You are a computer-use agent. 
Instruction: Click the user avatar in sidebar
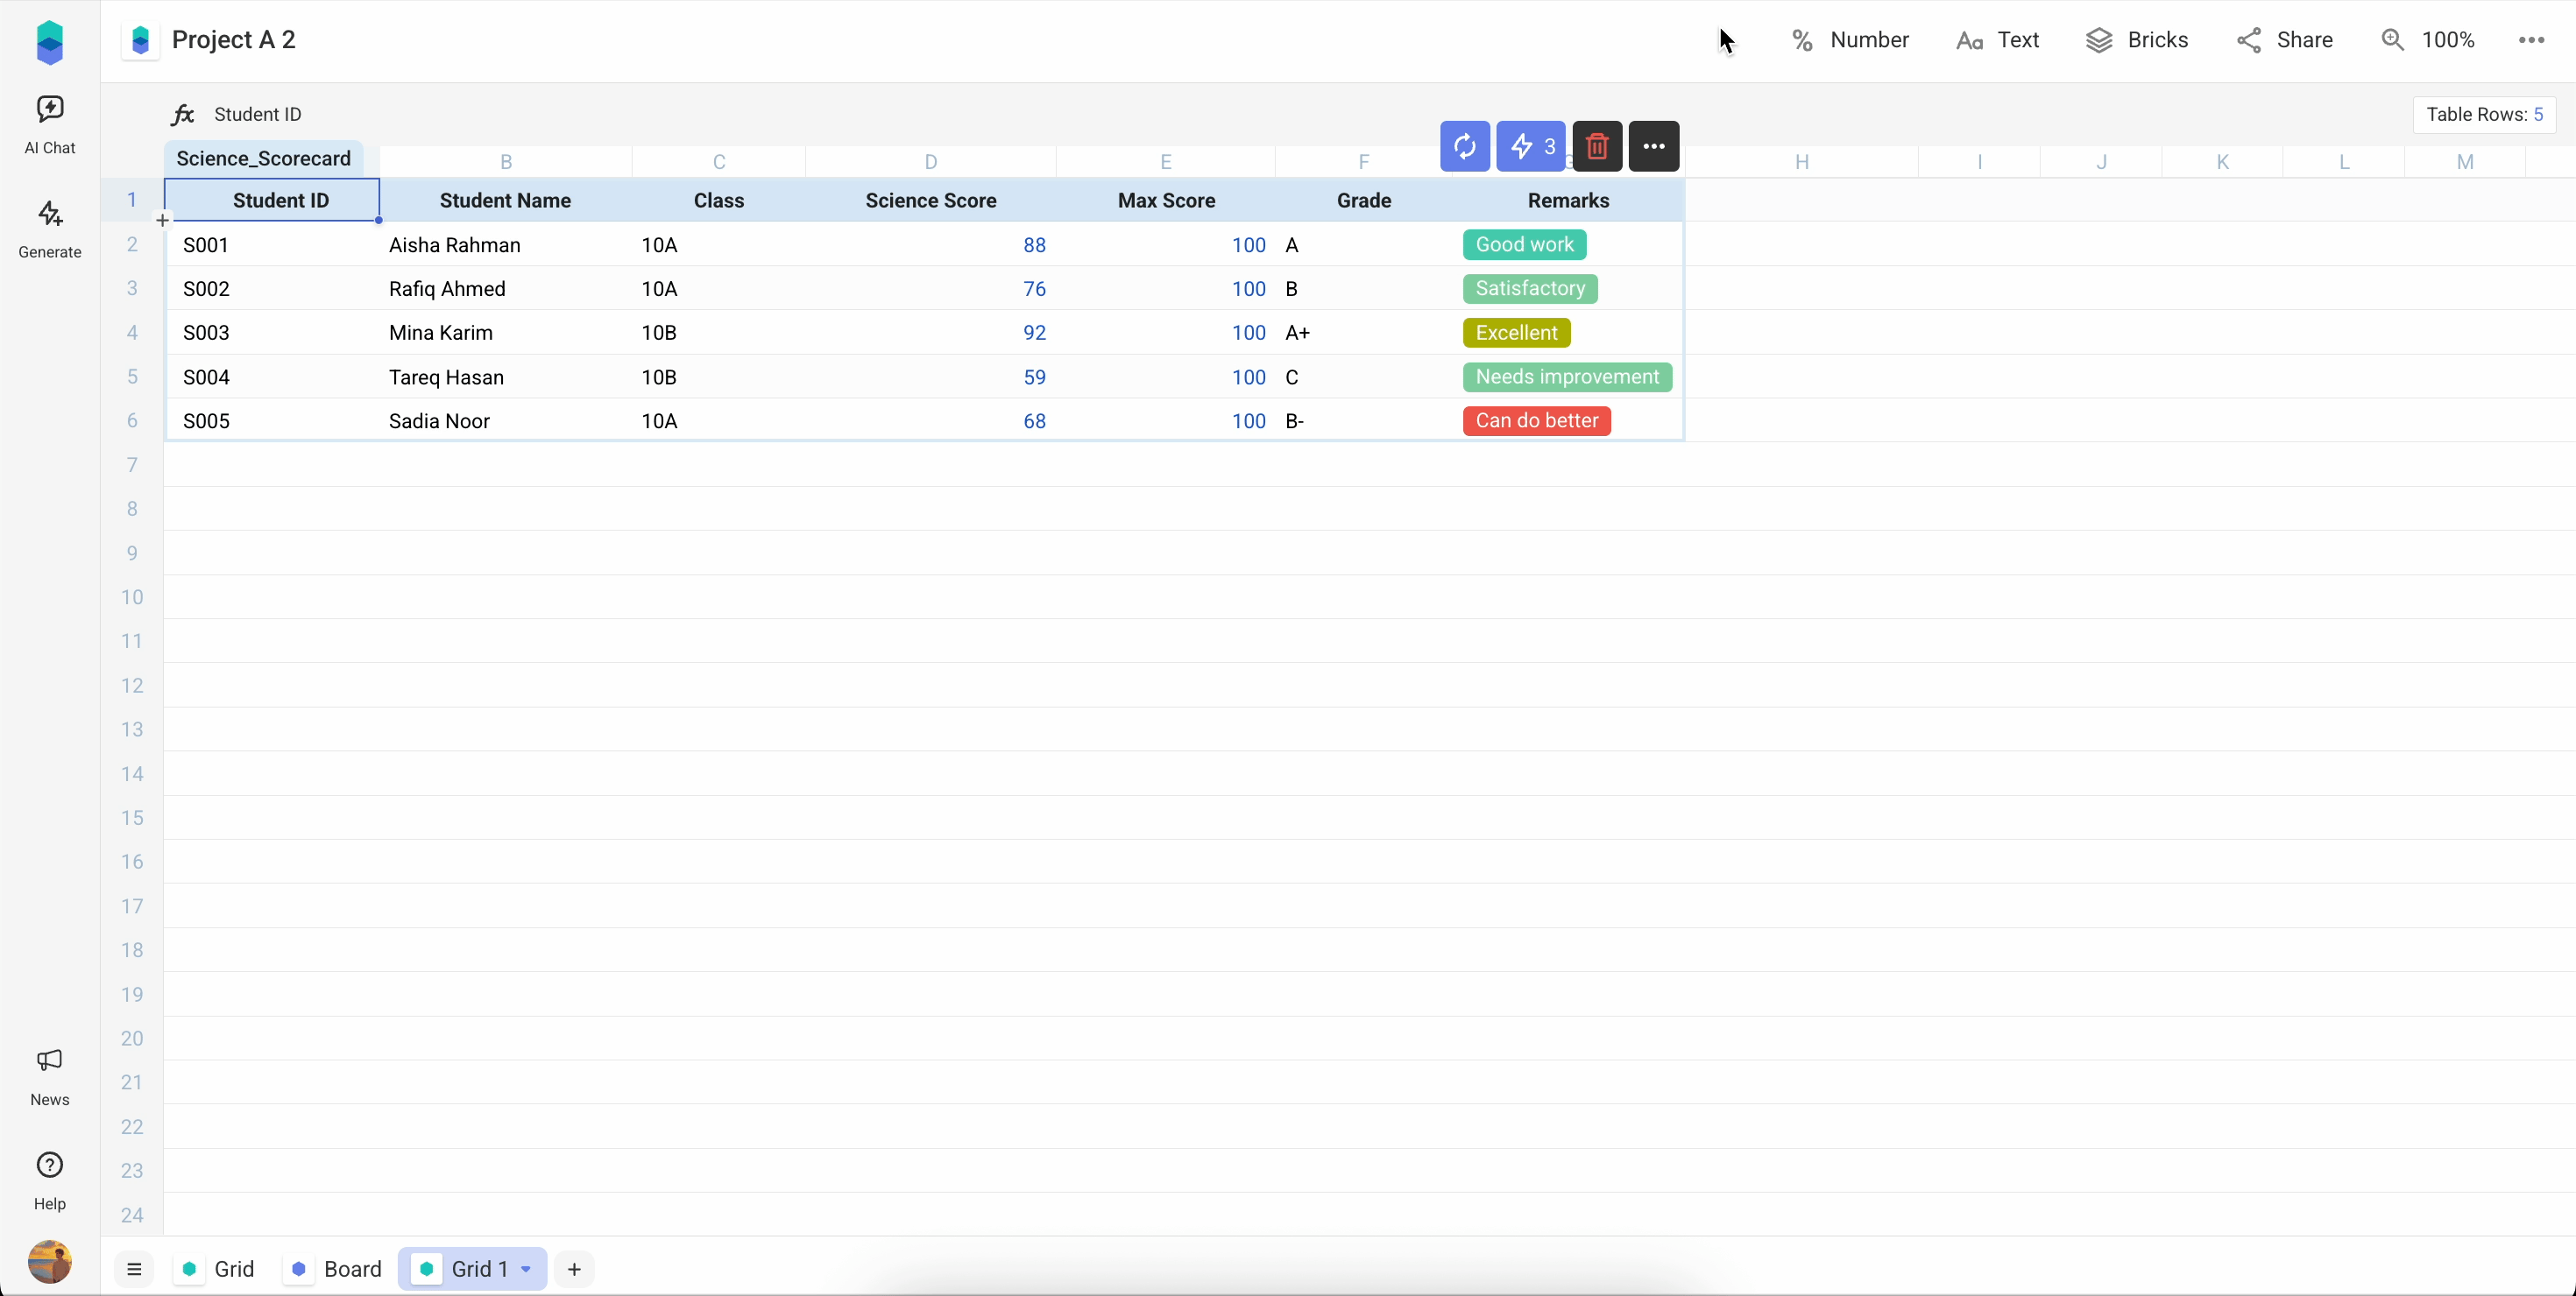pyautogui.click(x=49, y=1261)
